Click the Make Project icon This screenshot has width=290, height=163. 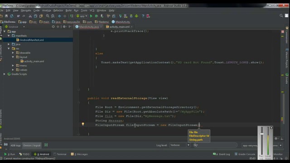[x=72, y=16]
